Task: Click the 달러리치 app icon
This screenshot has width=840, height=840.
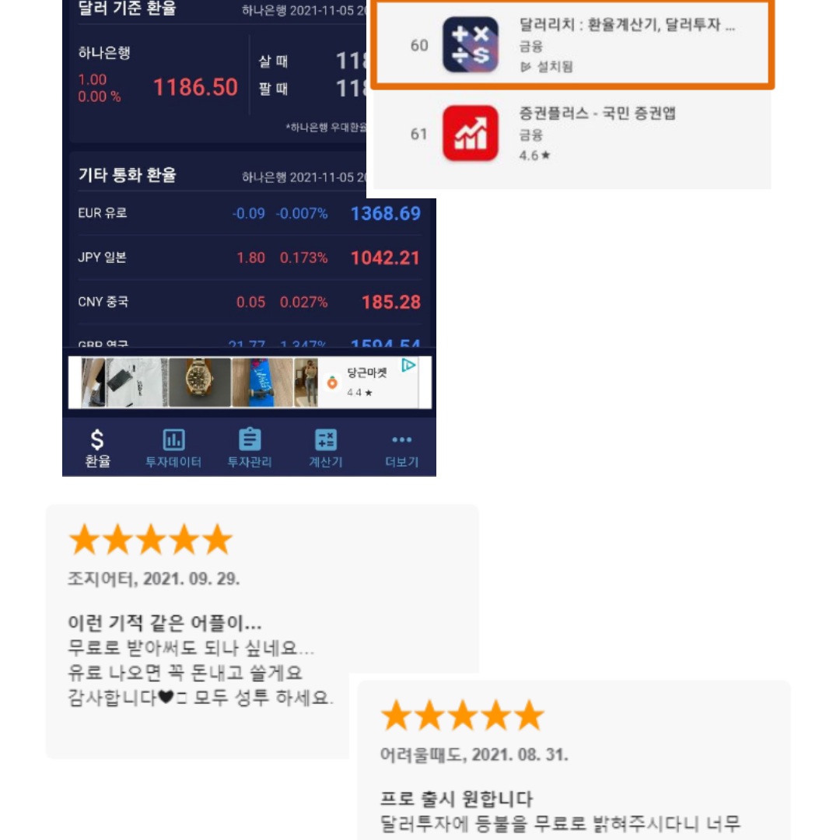Action: point(471,45)
